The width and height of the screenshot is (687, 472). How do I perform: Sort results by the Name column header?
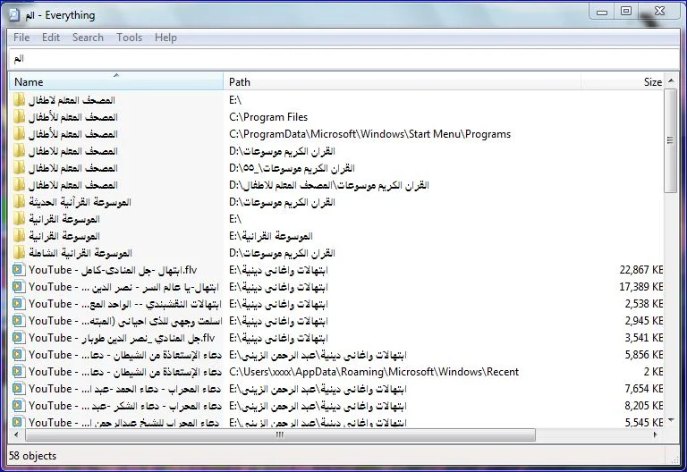coord(116,82)
